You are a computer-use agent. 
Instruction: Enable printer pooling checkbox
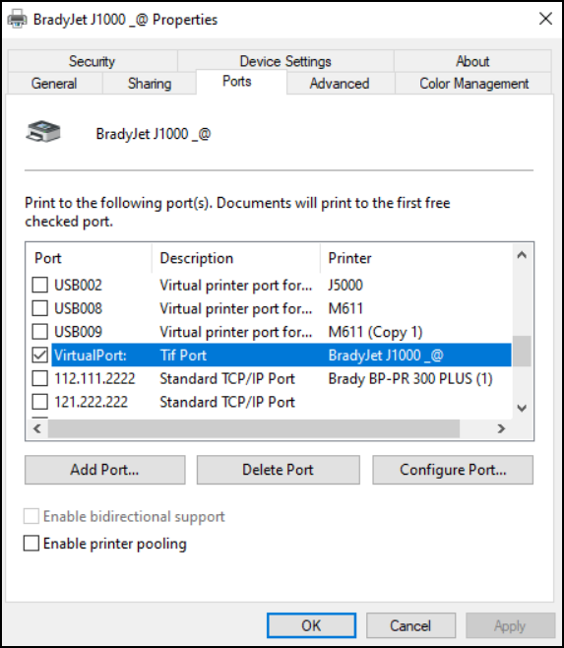(31, 544)
